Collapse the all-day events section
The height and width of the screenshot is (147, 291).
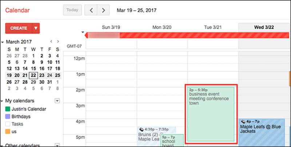tap(83, 32)
